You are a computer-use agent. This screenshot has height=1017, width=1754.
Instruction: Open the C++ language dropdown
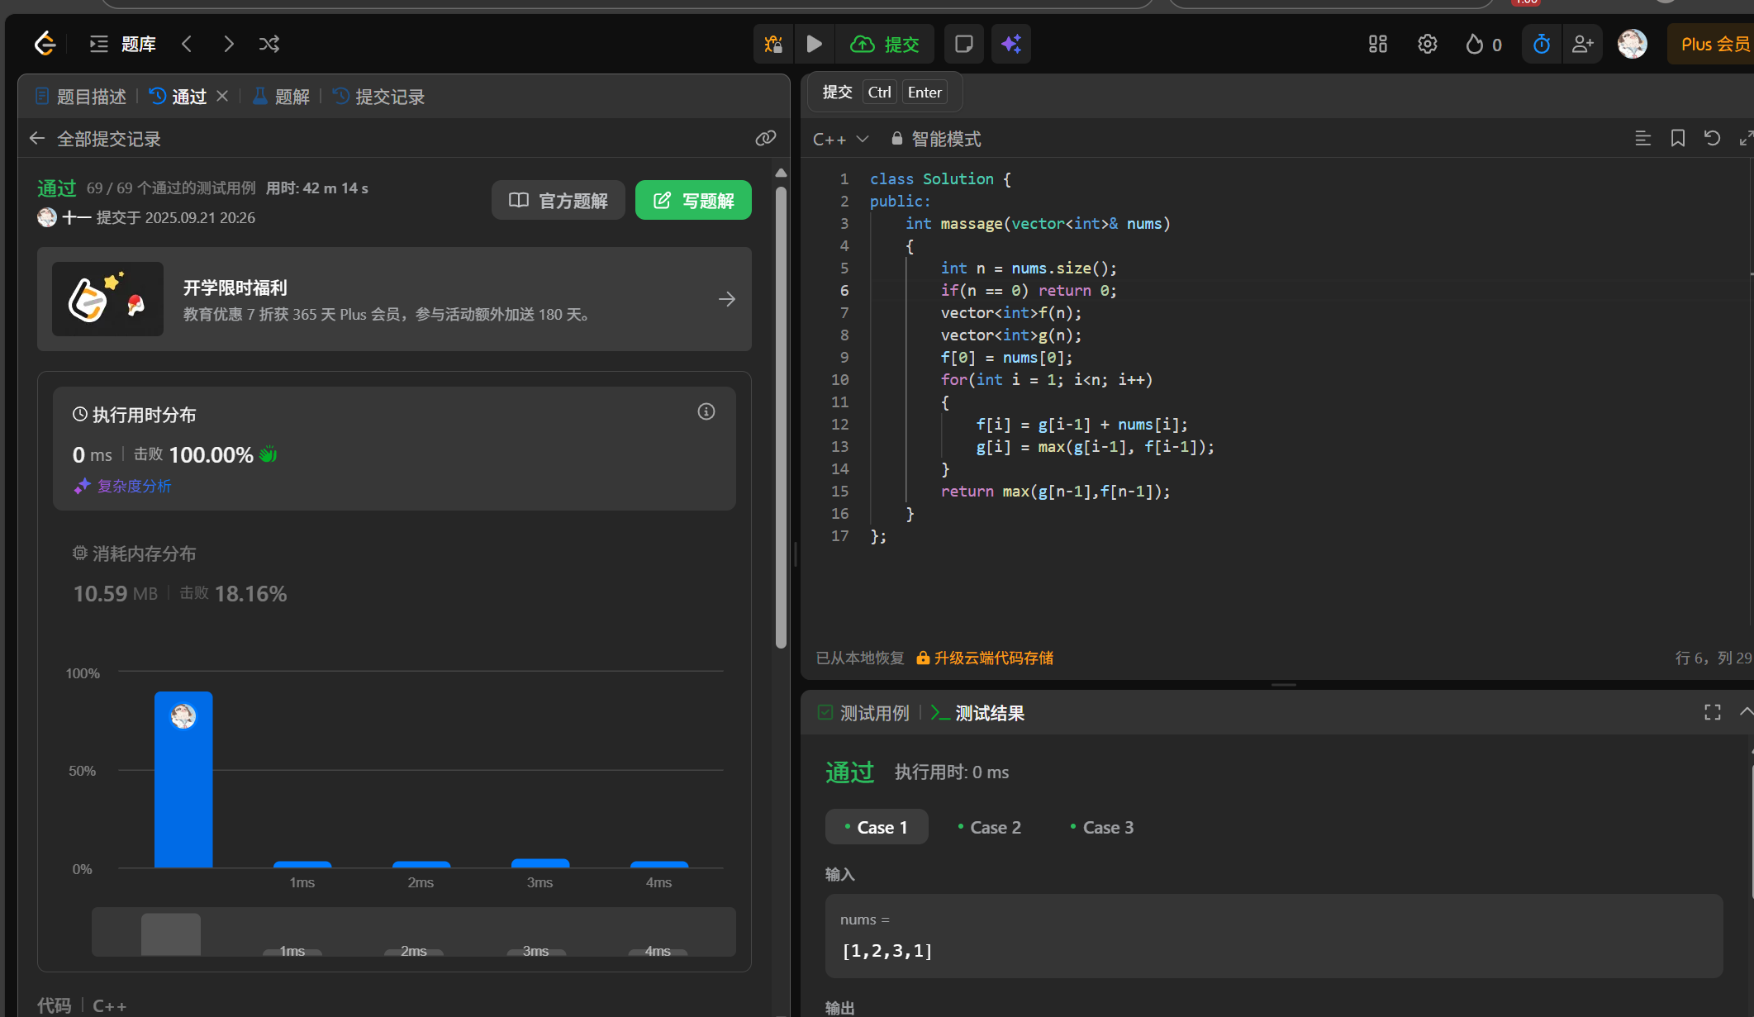[840, 139]
